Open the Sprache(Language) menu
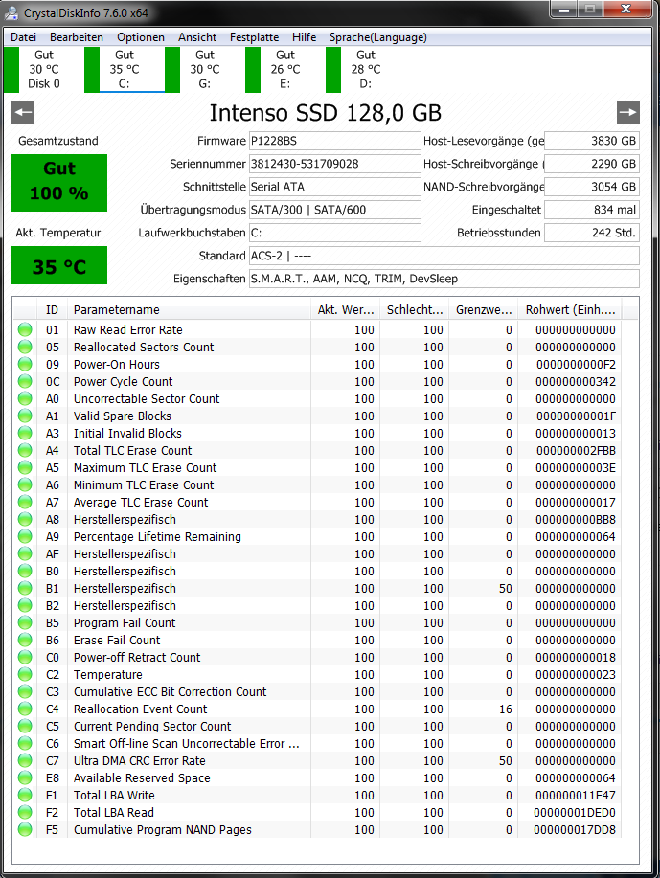 378,37
